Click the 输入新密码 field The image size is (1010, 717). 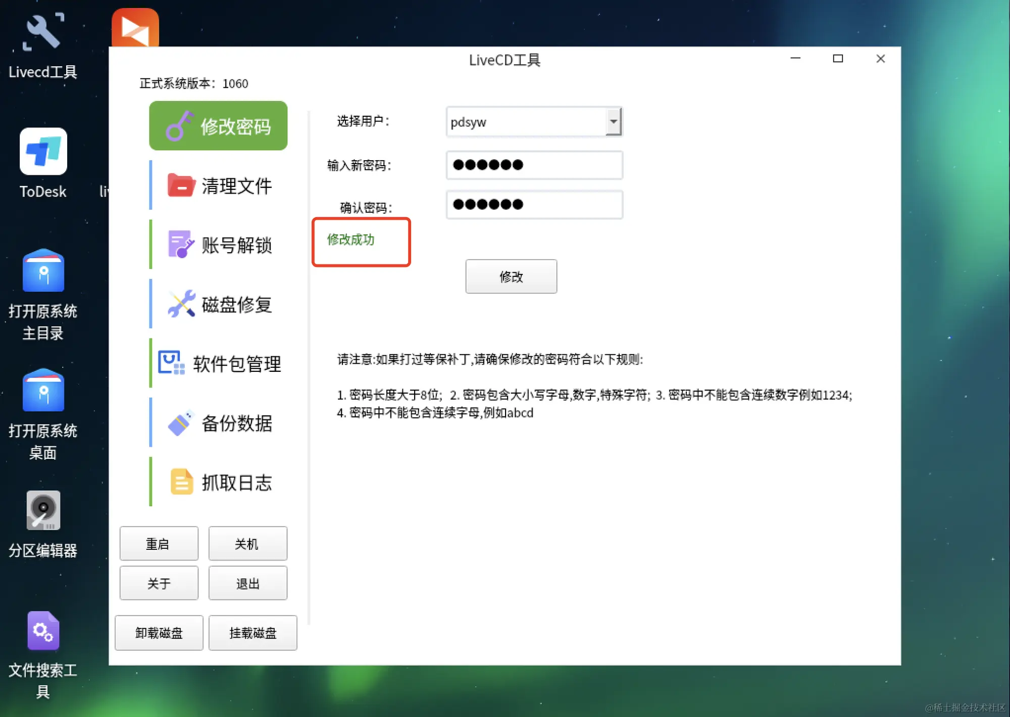pyautogui.click(x=534, y=165)
